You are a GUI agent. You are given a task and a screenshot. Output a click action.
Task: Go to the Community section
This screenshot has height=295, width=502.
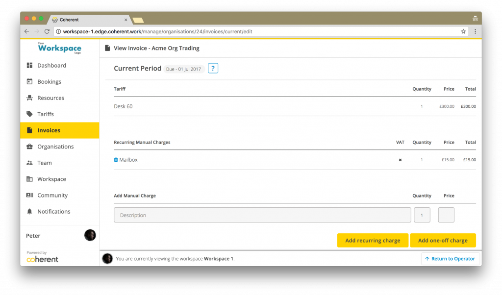point(59,195)
